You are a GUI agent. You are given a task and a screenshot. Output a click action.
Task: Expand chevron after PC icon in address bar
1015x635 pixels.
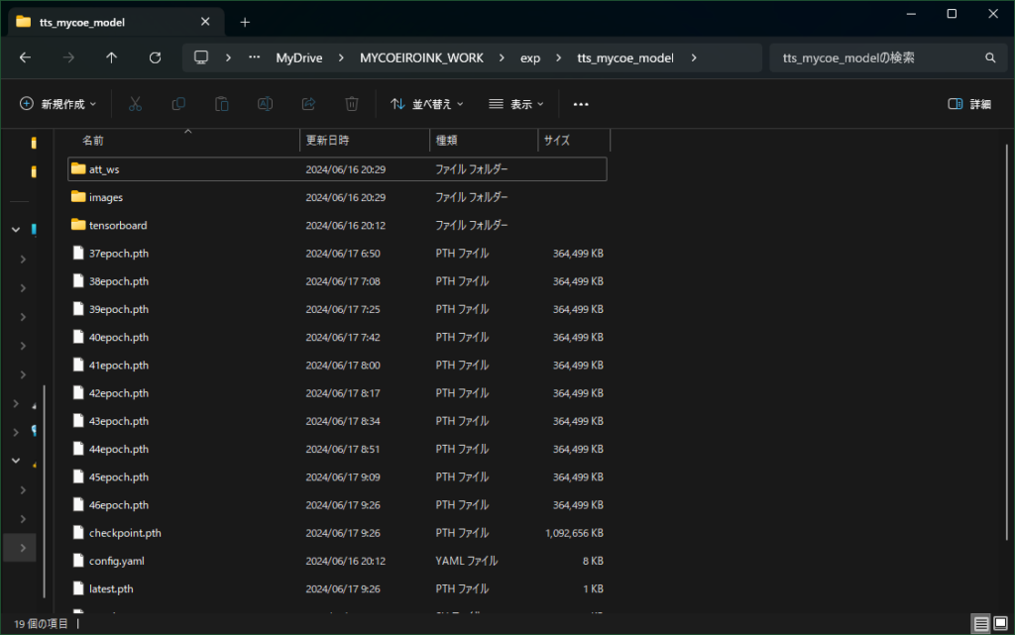[x=228, y=57]
